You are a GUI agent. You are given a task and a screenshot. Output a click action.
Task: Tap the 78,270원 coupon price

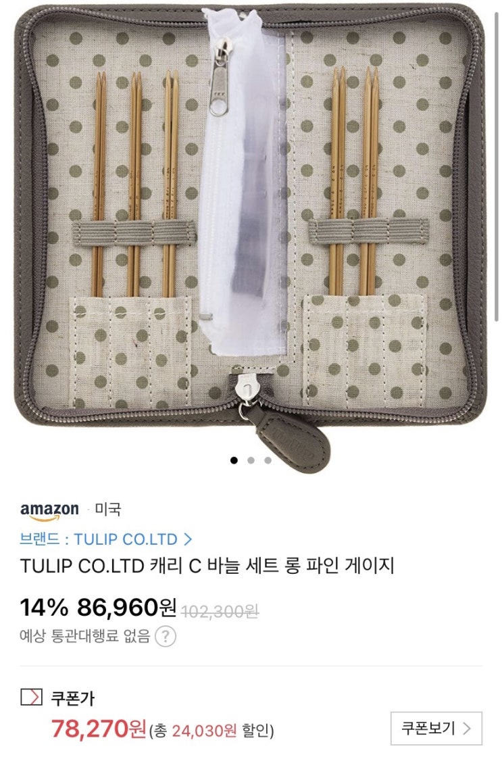99,729
